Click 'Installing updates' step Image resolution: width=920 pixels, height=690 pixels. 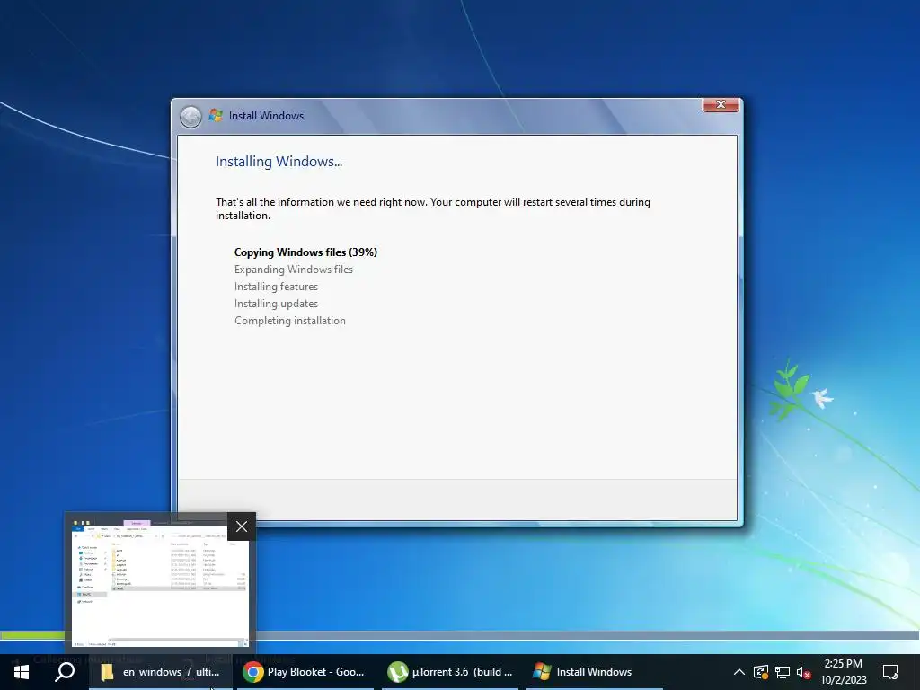pyautogui.click(x=276, y=304)
